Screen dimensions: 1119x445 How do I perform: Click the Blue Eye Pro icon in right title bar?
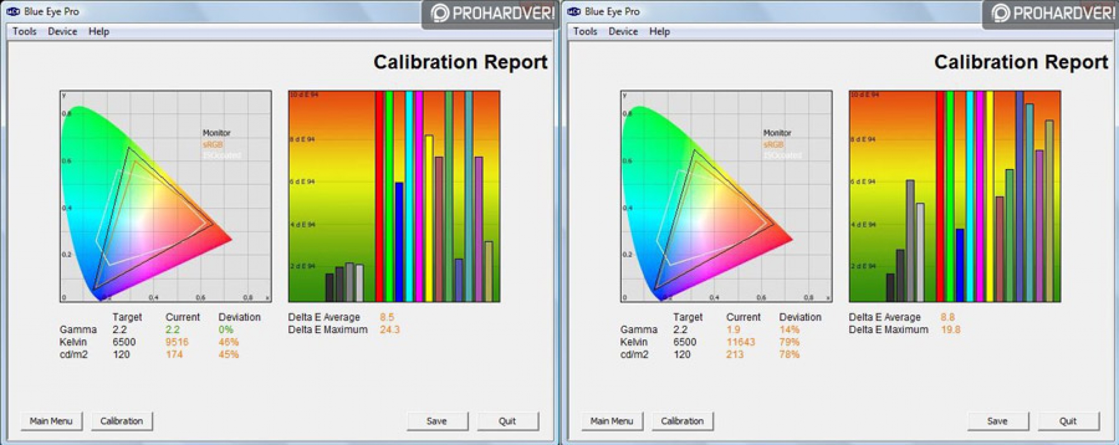point(574,11)
